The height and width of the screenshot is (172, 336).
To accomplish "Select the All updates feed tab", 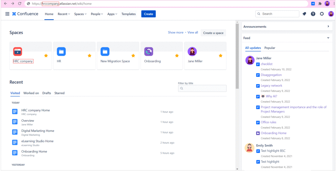I will 253,48.
